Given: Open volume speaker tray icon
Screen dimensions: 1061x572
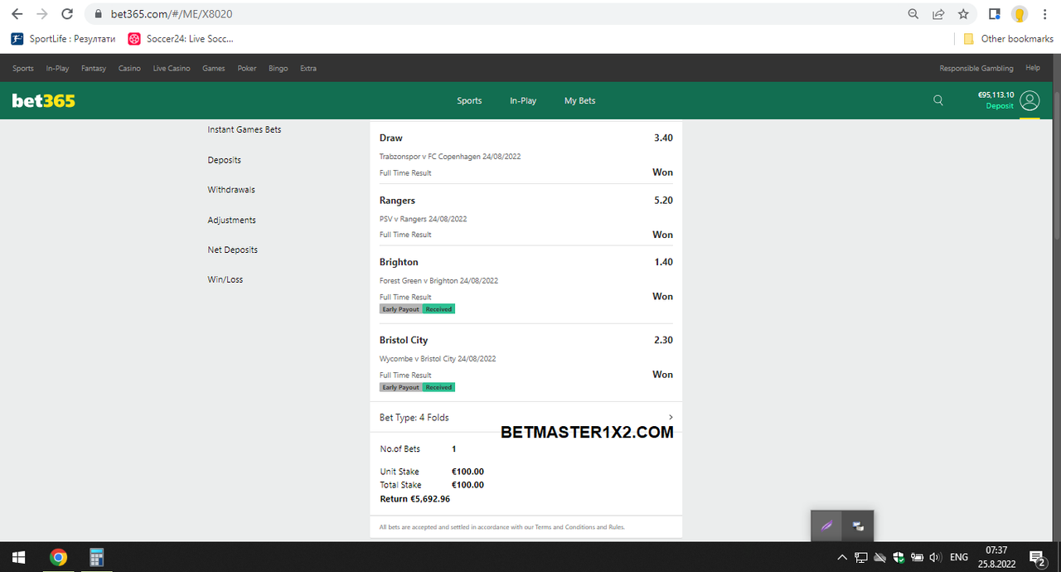Looking at the screenshot, I should (x=936, y=557).
